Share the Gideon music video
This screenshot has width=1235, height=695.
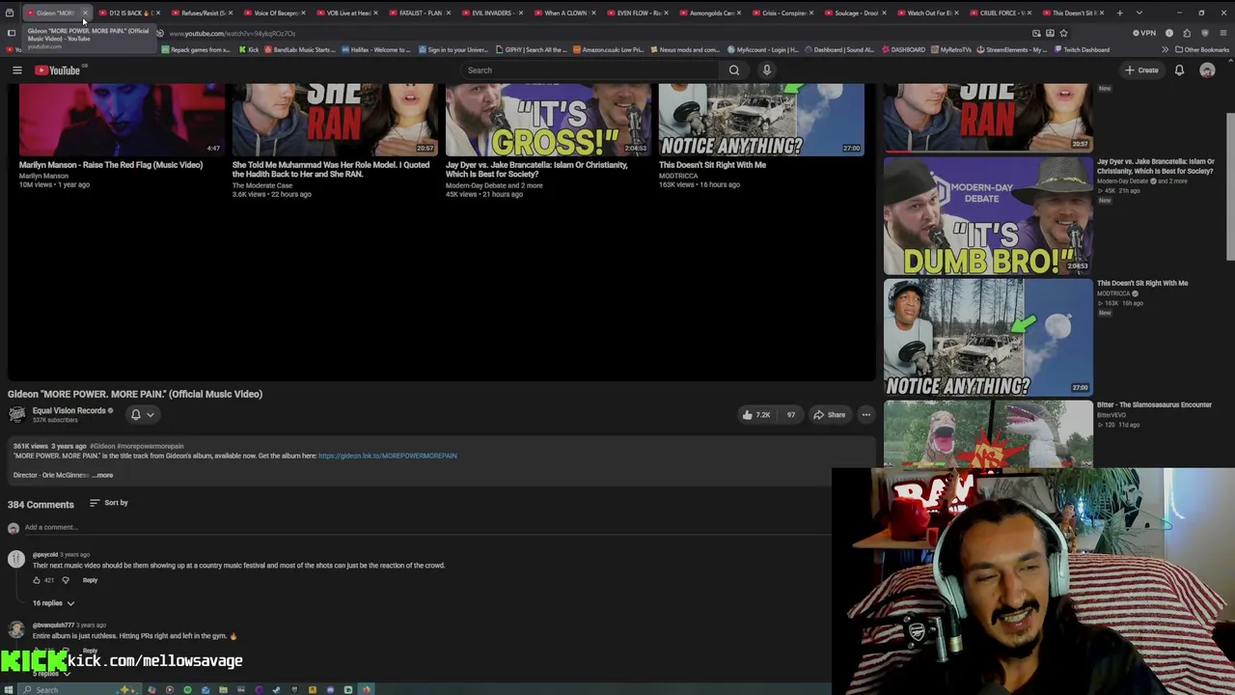tap(829, 415)
